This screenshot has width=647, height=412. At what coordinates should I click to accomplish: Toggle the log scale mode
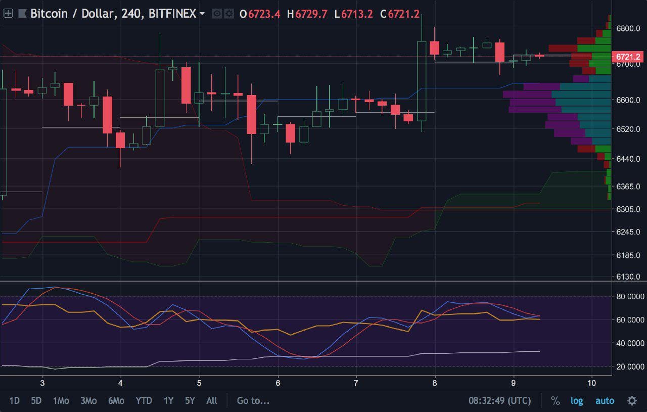[577, 401]
